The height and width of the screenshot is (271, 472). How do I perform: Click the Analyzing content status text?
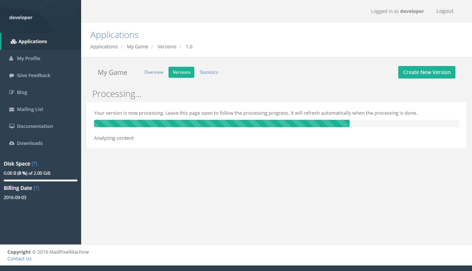(x=114, y=138)
